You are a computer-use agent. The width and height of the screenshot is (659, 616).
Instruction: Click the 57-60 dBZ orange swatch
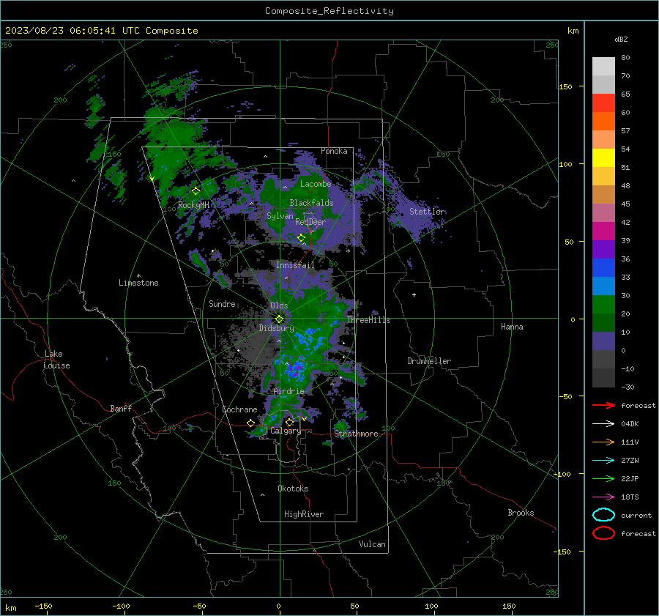[603, 122]
